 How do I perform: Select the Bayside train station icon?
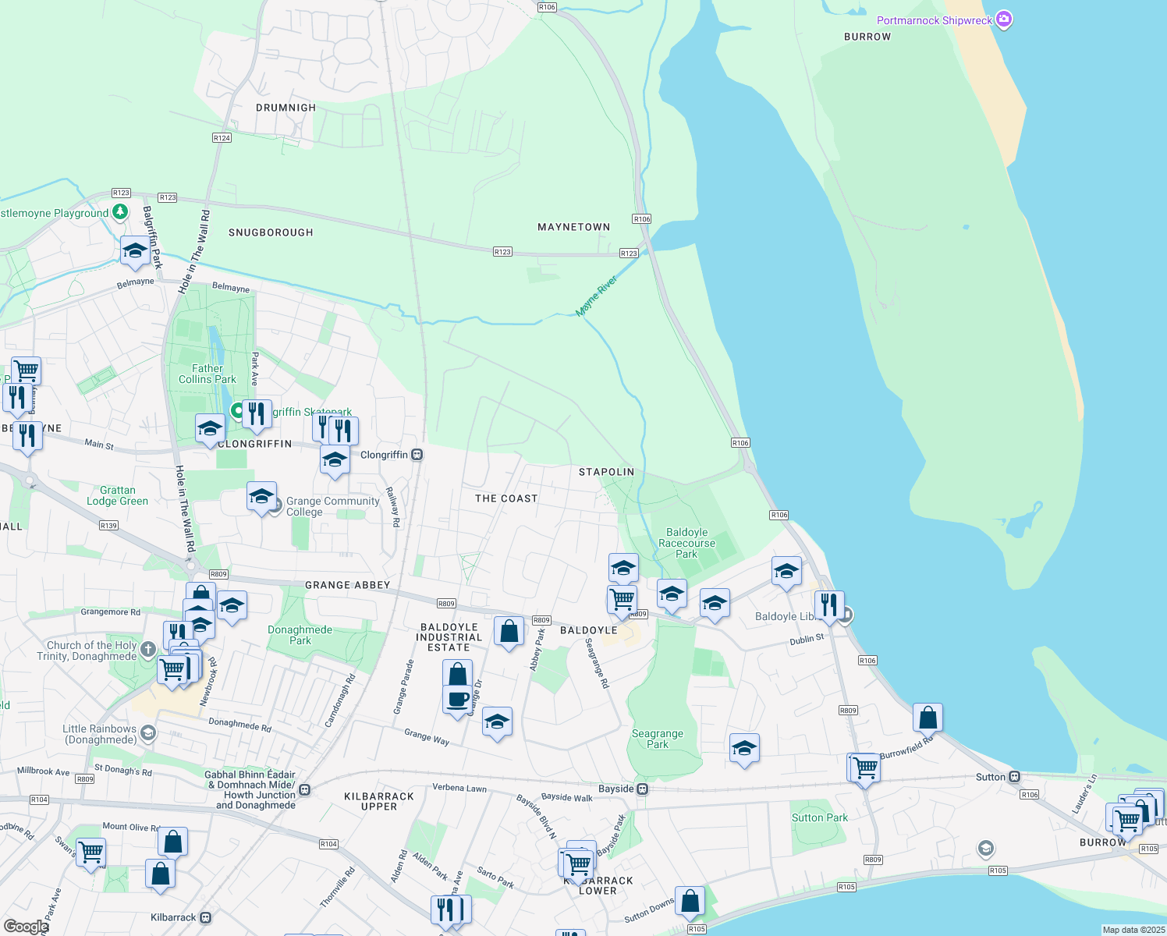point(641,789)
